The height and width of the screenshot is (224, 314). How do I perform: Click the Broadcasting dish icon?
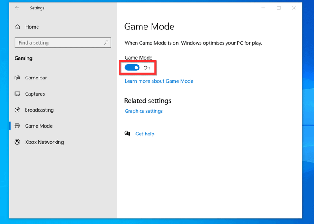point(17,110)
